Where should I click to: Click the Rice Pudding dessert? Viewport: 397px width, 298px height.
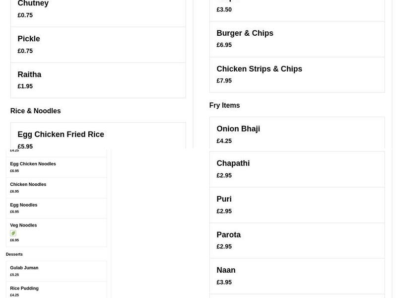(56, 291)
